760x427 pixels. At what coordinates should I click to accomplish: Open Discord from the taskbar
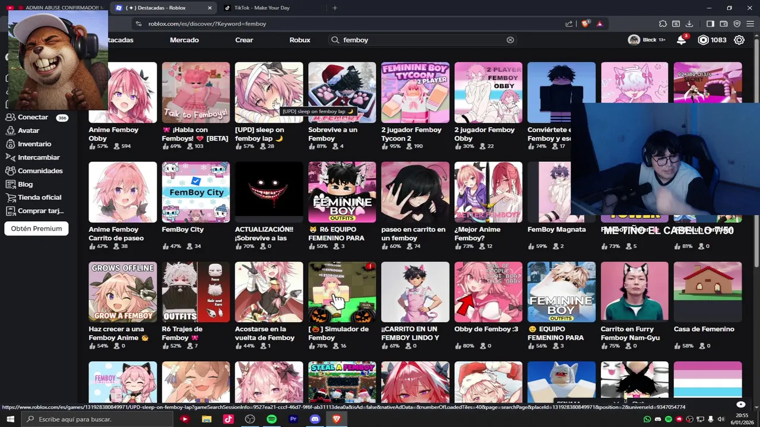(315, 419)
